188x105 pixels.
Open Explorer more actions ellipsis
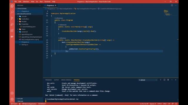tap(40, 5)
